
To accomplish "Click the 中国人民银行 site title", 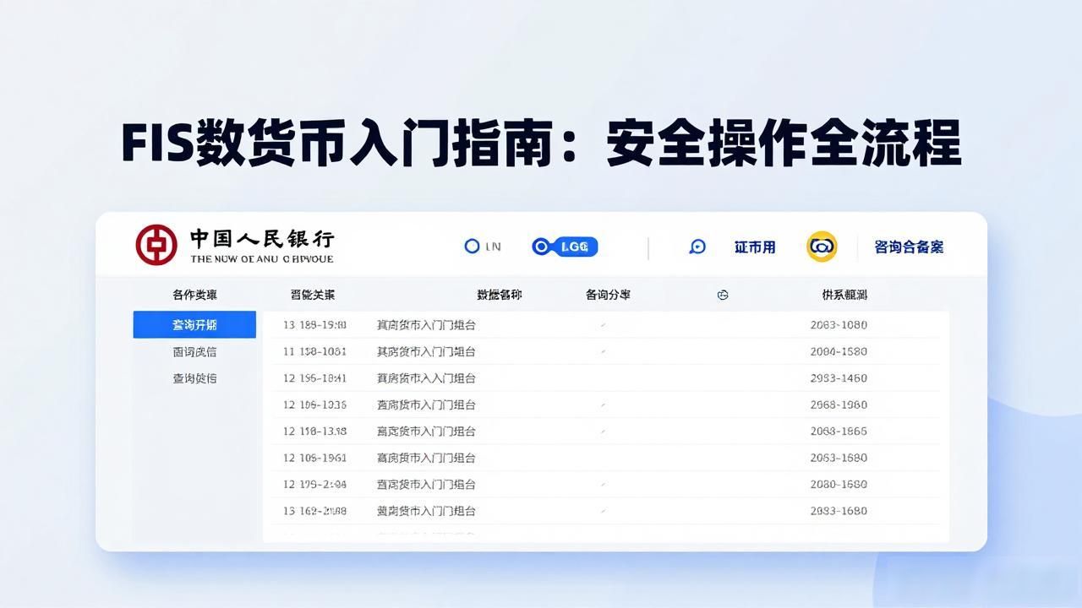I will coord(261,237).
